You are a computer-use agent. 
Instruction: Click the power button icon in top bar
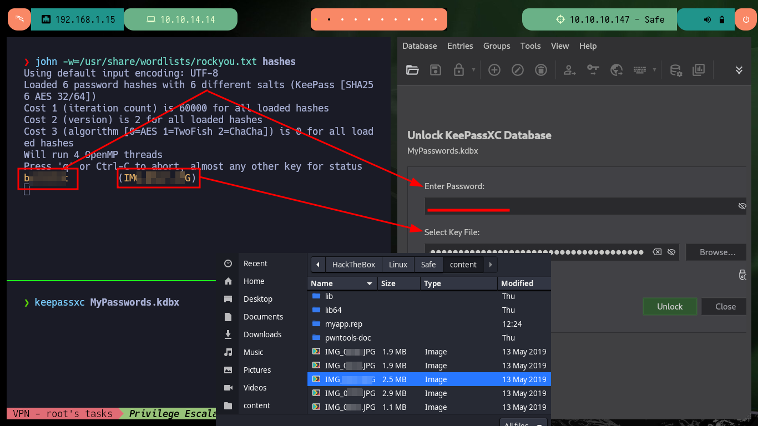click(x=745, y=19)
